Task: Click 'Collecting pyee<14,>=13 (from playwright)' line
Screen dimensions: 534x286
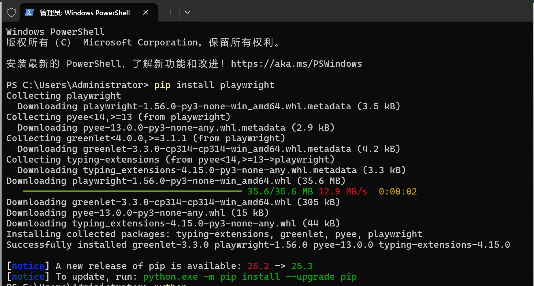Action: pos(119,117)
